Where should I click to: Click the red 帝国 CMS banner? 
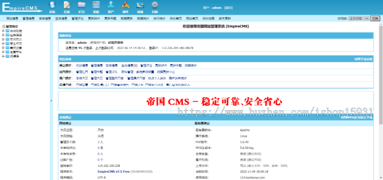click(x=214, y=101)
